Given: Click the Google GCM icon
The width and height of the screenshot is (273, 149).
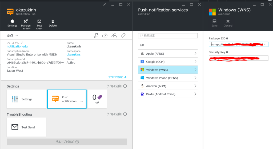Looking at the screenshot, I should [x=142, y=62].
